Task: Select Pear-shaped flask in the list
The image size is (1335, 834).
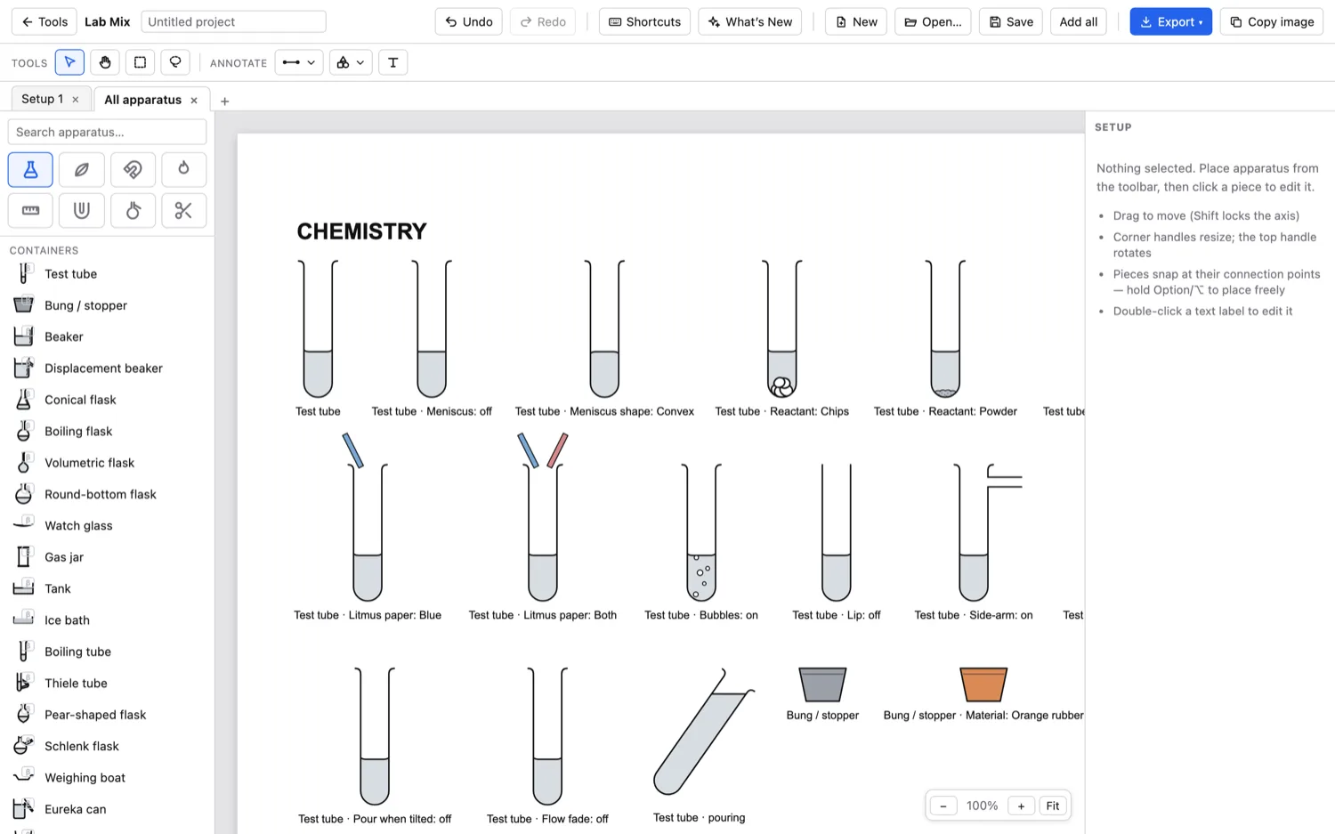Action: pyautogui.click(x=107, y=715)
